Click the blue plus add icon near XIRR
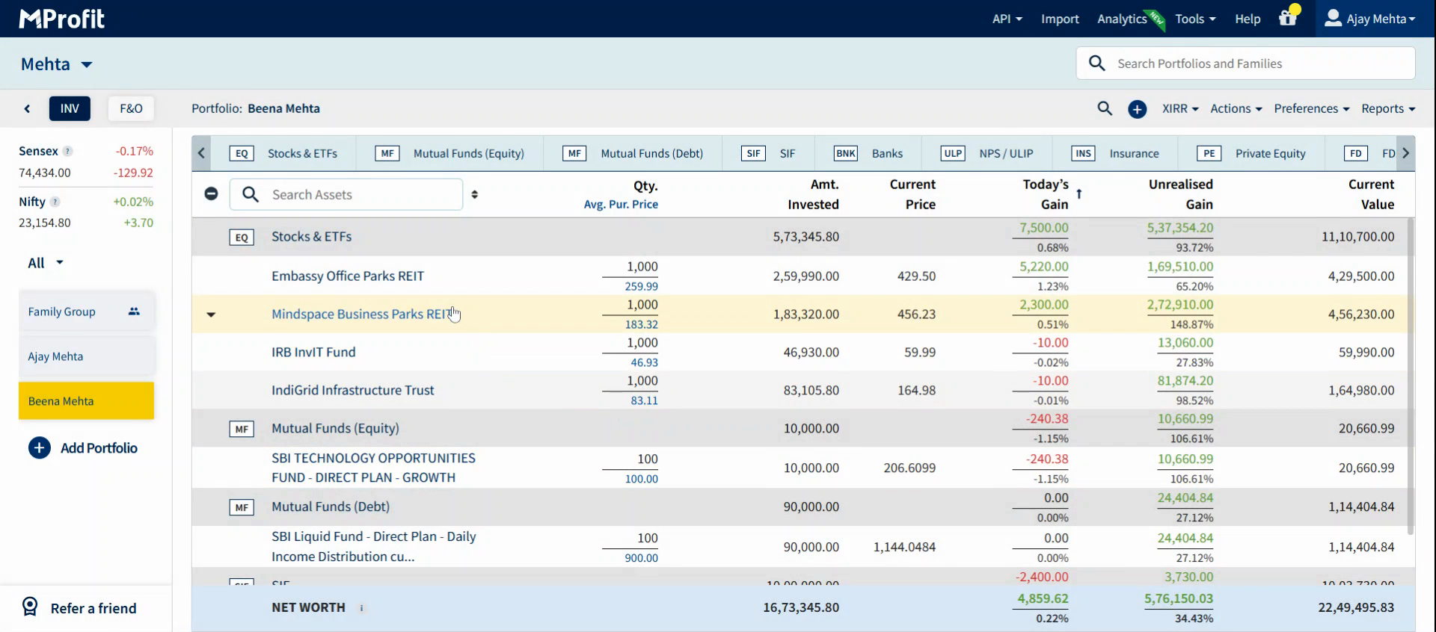The image size is (1436, 632). [1137, 109]
